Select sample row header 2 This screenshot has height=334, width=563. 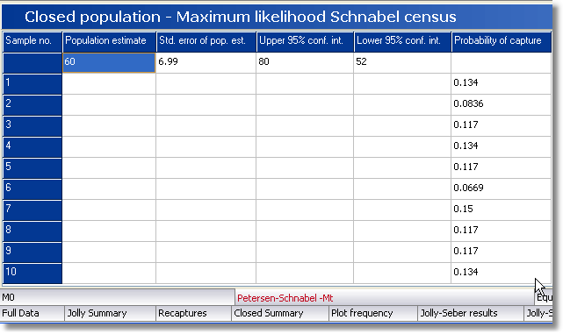[x=32, y=105]
